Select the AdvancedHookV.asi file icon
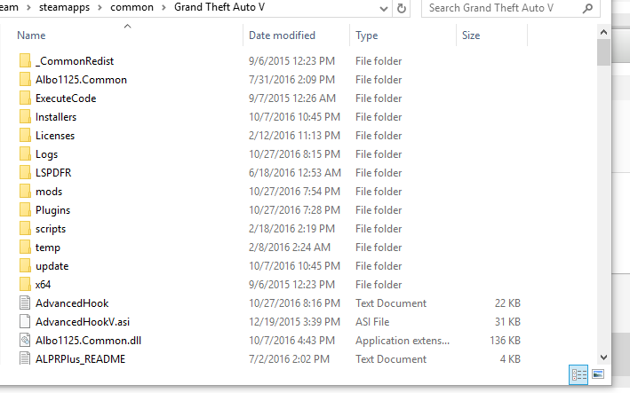The image size is (630, 393). click(x=24, y=322)
